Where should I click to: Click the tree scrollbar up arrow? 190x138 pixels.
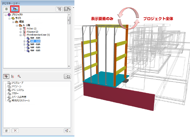pyautogui.click(x=69, y=15)
